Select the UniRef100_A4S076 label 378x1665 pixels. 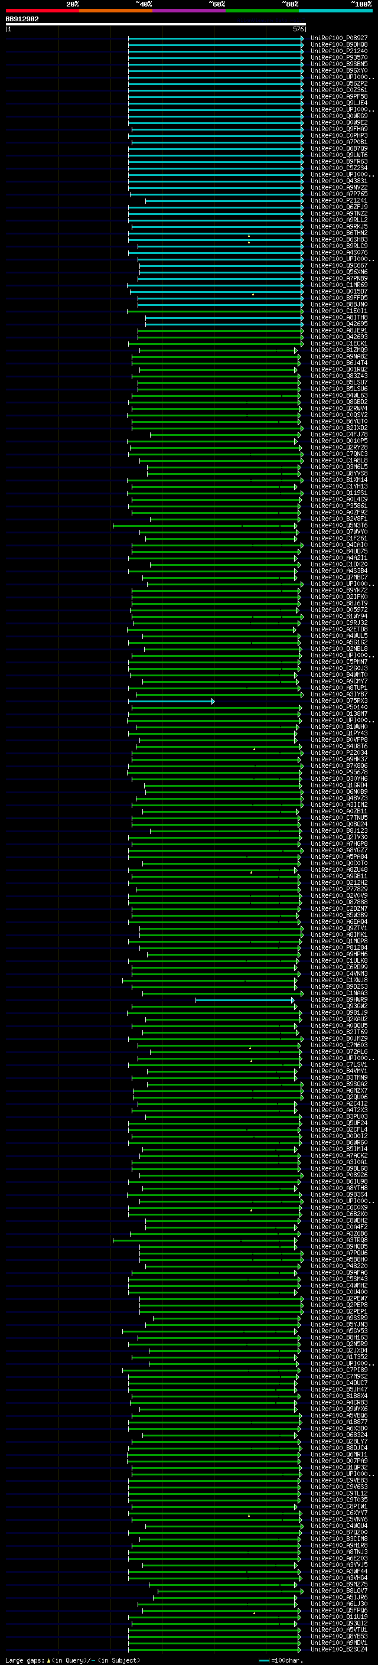click(x=338, y=253)
